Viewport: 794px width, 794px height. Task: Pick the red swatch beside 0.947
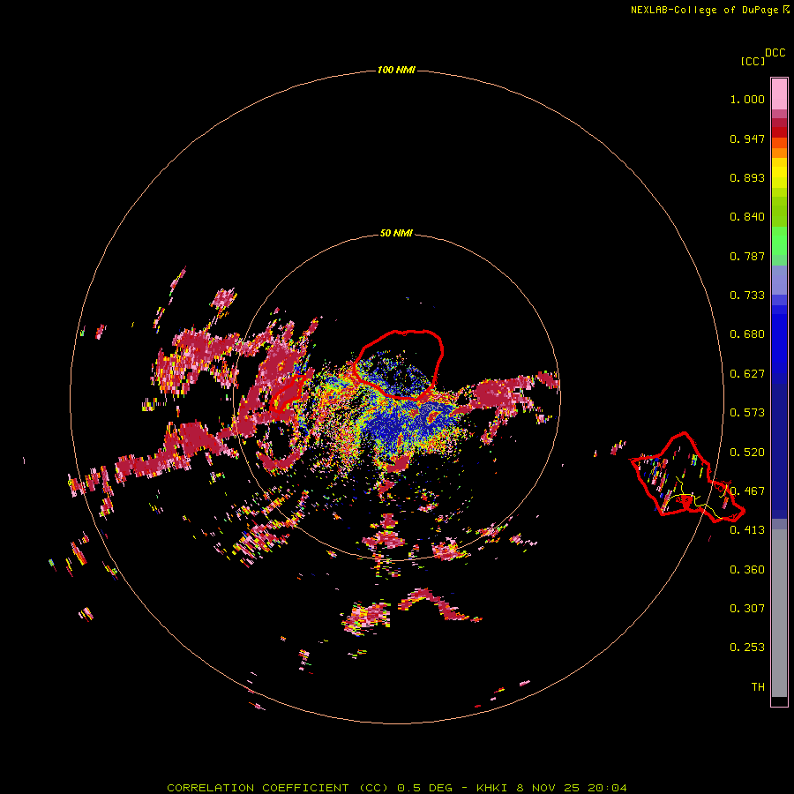coord(779,132)
